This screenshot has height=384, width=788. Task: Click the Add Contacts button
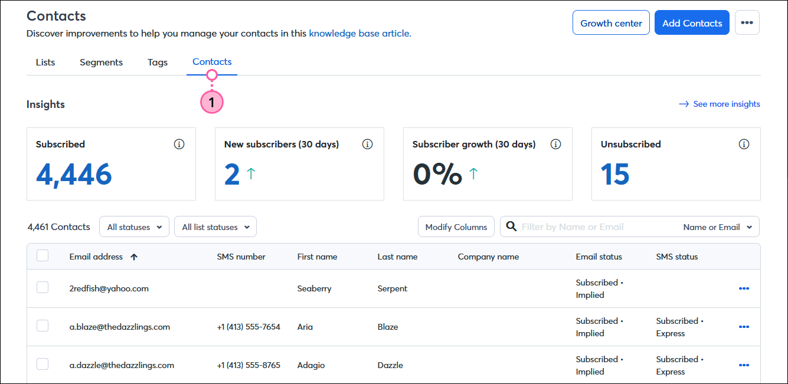[692, 22]
